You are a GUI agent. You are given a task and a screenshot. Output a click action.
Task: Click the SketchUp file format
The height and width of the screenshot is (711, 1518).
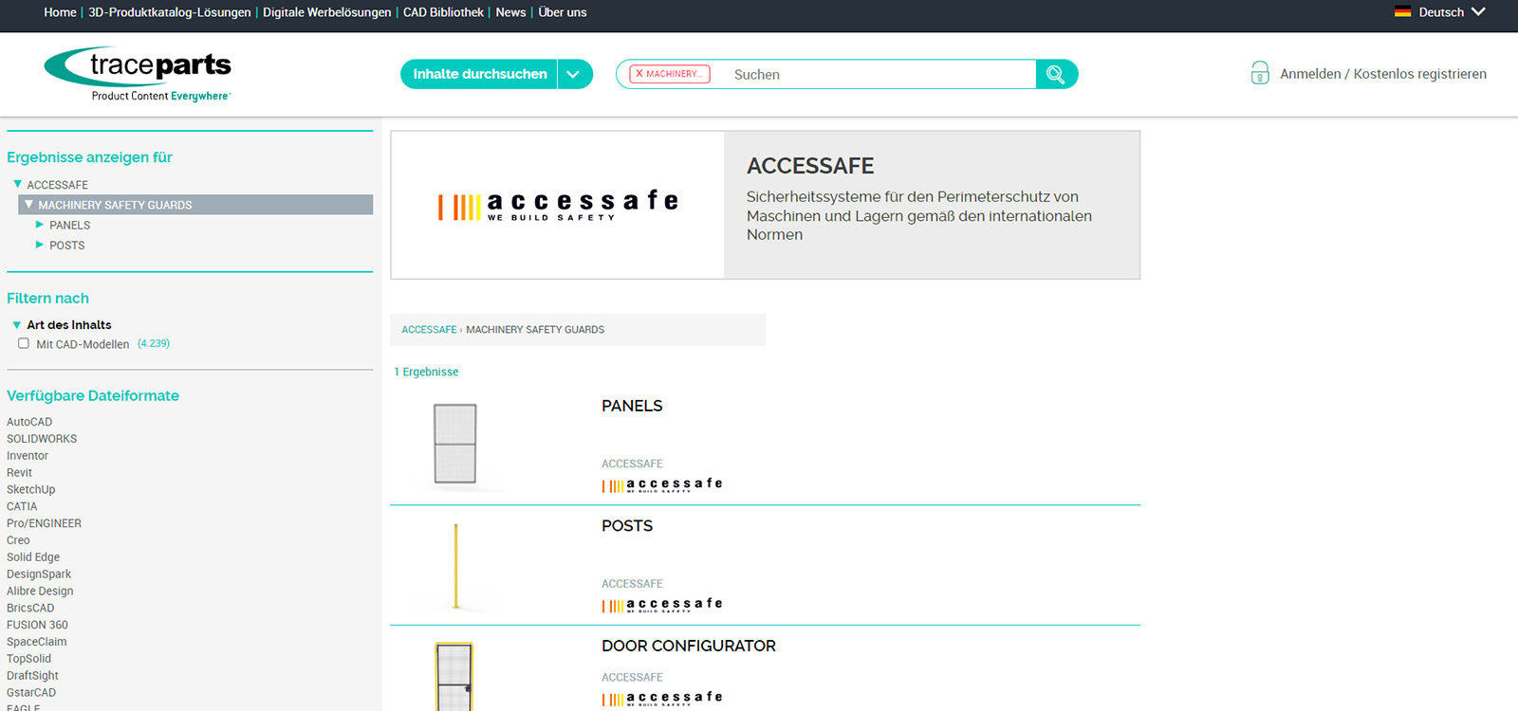click(x=31, y=490)
